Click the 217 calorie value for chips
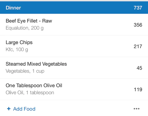Image resolution: width=148 pixels, height=116 pixels. tap(138, 47)
